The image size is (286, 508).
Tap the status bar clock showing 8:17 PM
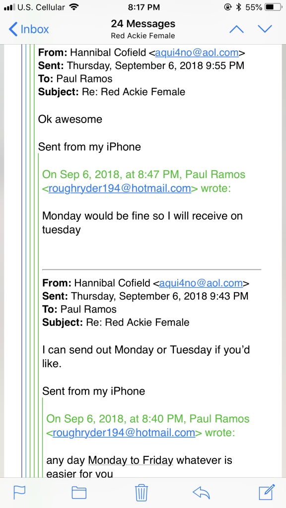tap(144, 7)
